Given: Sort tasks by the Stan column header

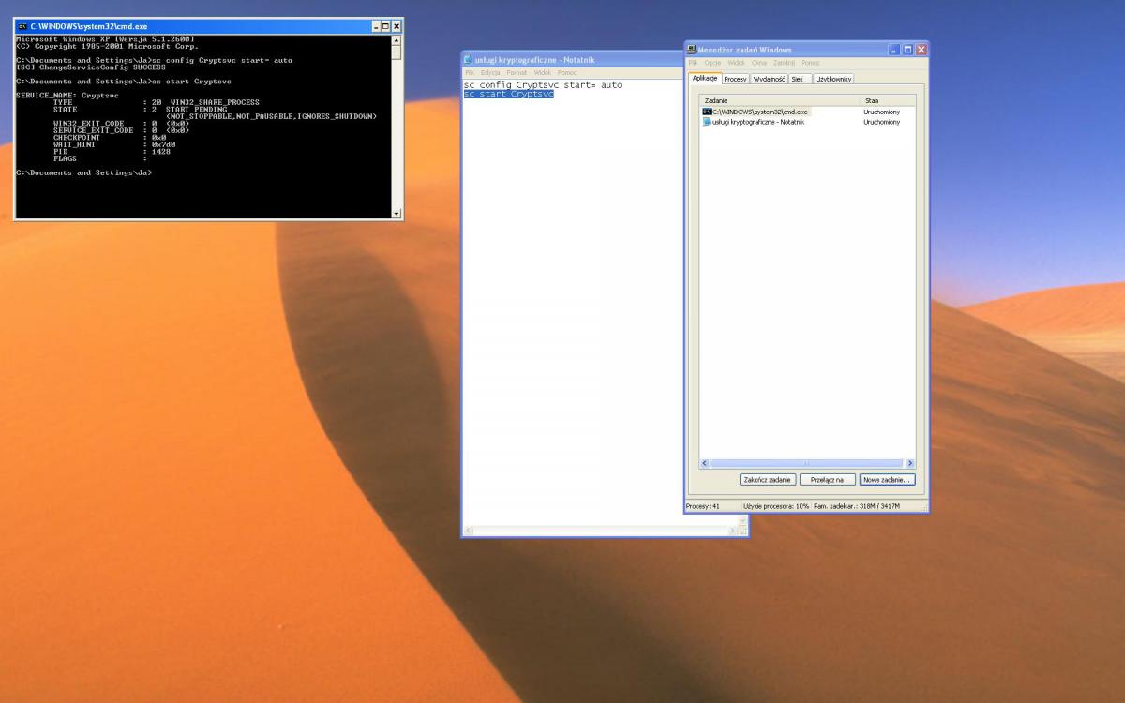Looking at the screenshot, I should point(887,100).
